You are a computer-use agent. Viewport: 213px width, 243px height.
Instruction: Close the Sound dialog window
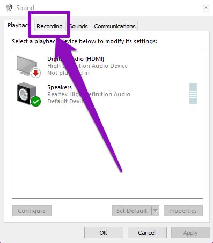pos(206,7)
